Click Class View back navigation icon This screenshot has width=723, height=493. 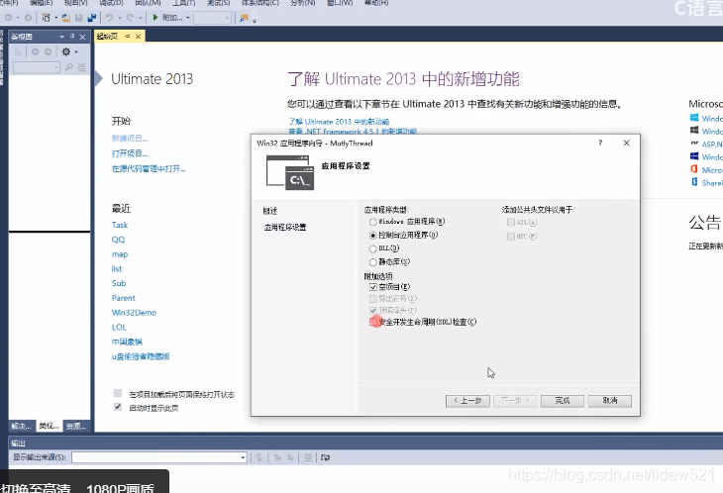35,51
